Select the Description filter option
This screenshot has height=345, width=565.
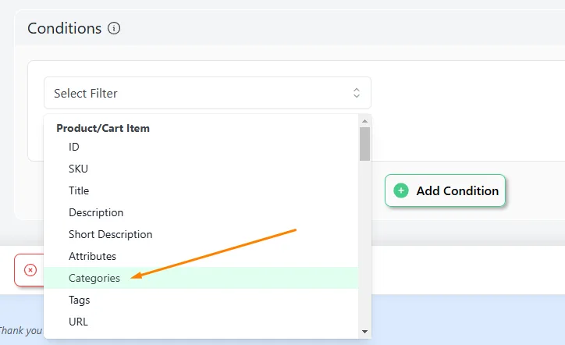pyautogui.click(x=201, y=212)
